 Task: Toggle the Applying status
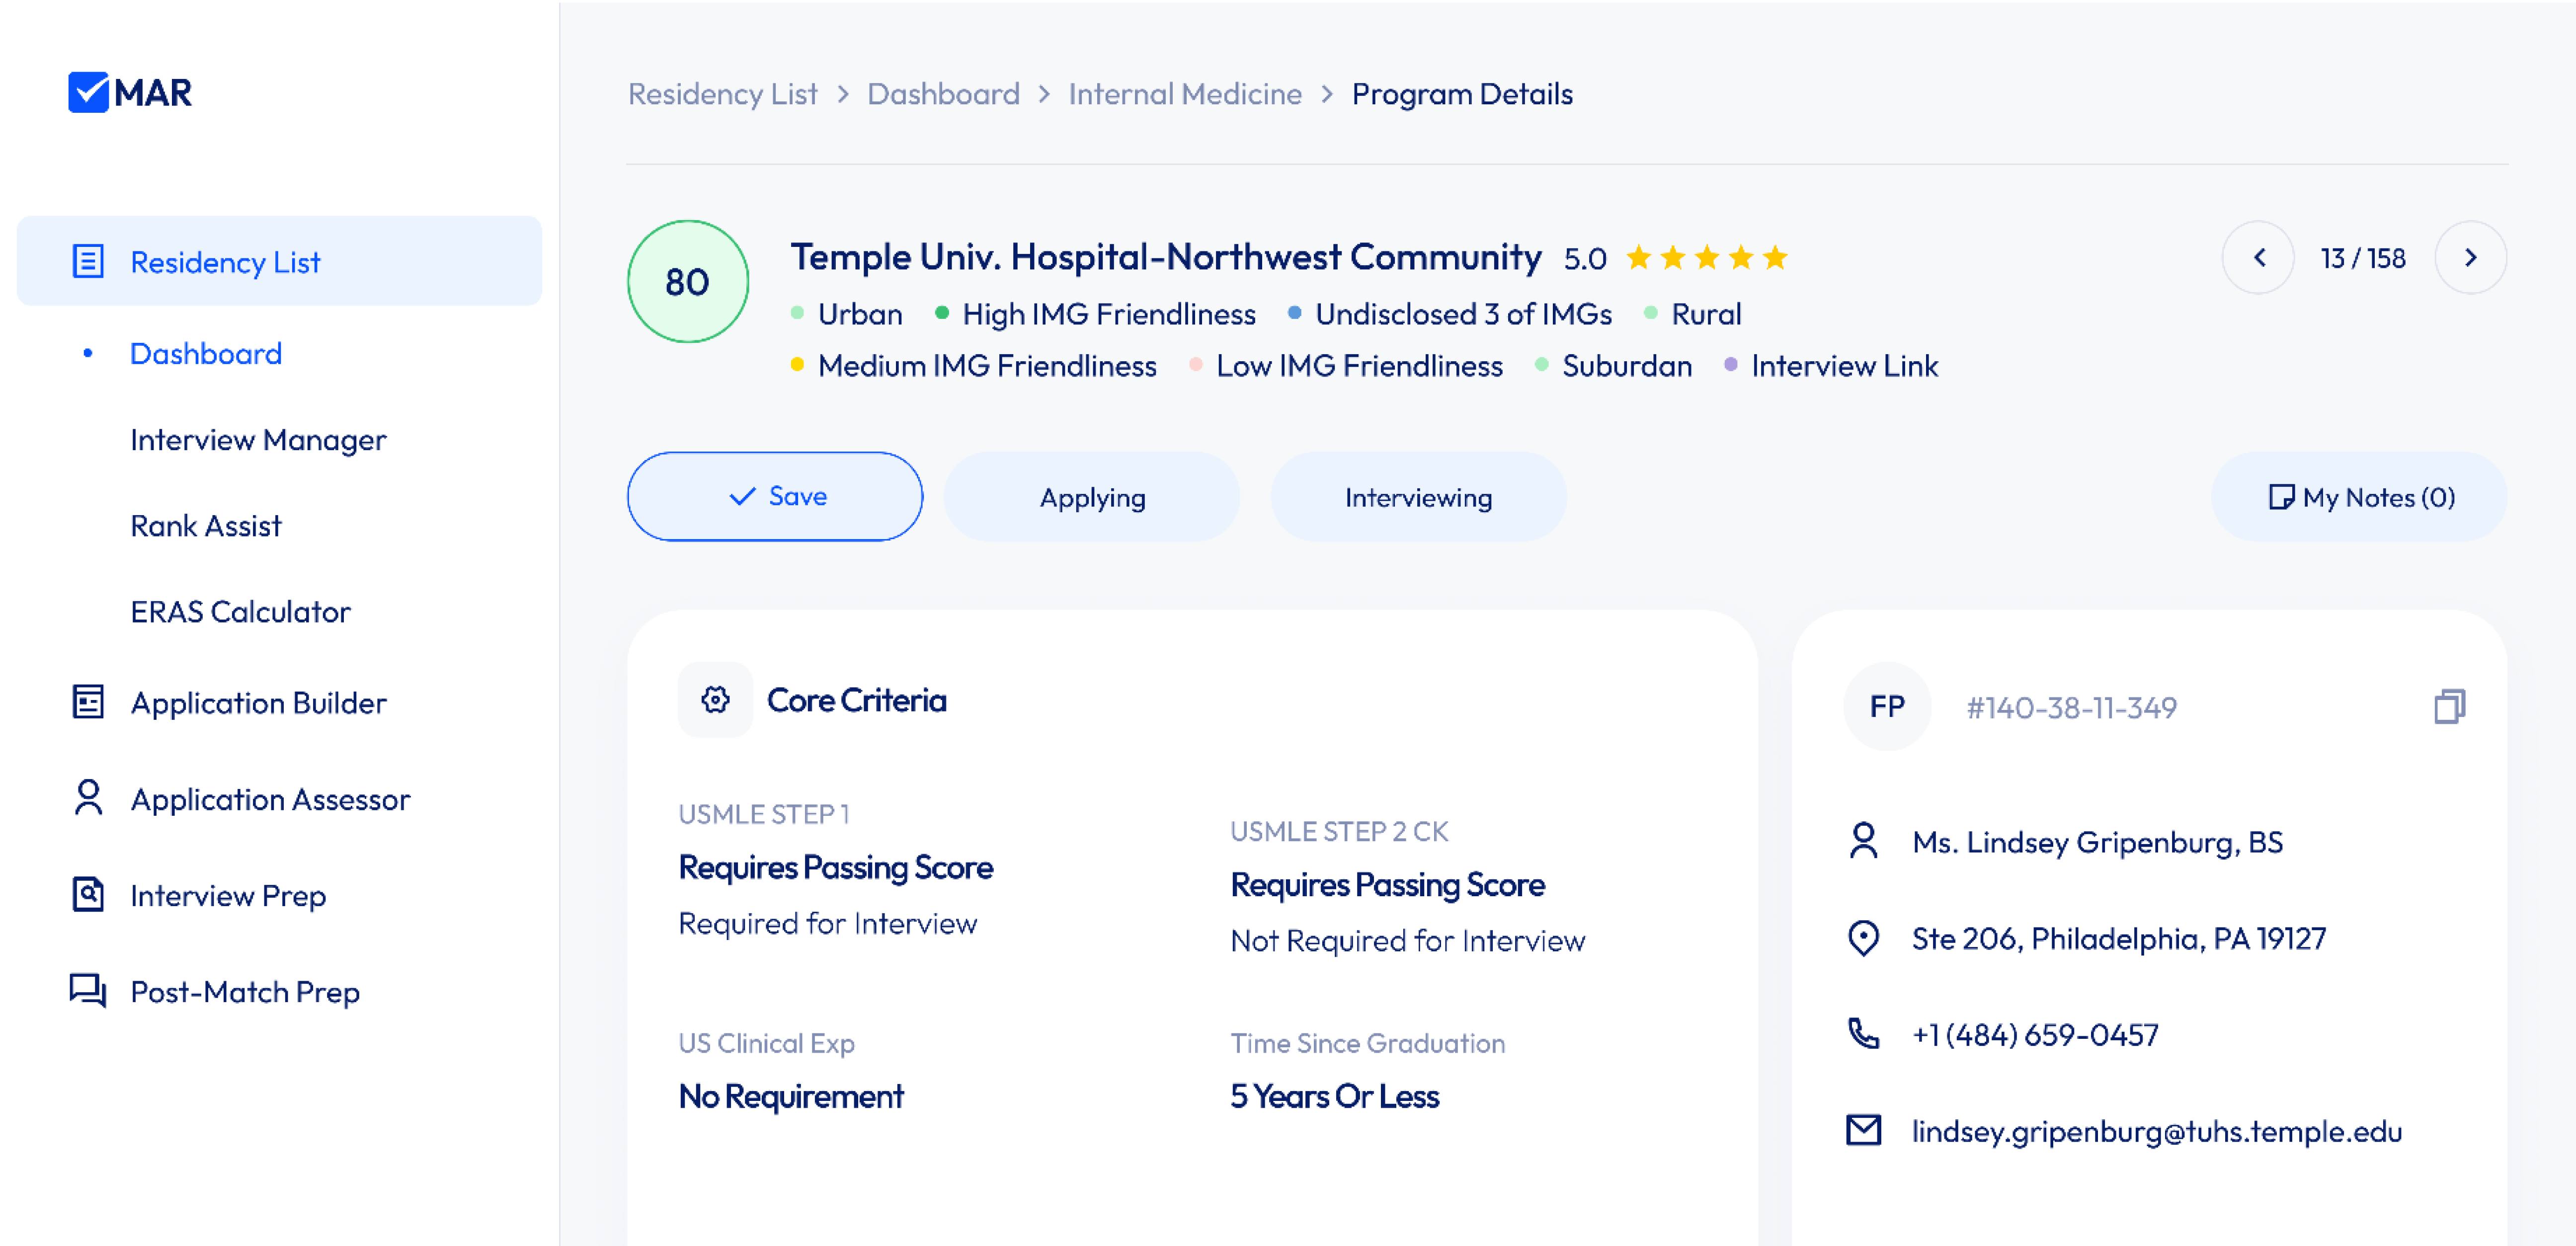click(x=1092, y=496)
